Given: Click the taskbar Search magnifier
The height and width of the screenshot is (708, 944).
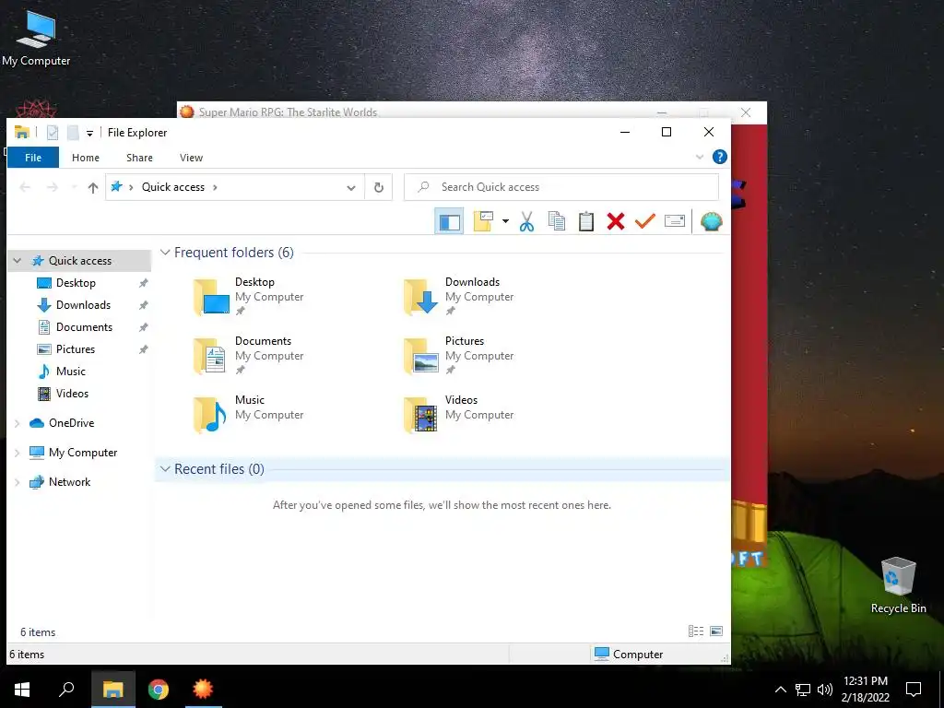Looking at the screenshot, I should [66, 690].
